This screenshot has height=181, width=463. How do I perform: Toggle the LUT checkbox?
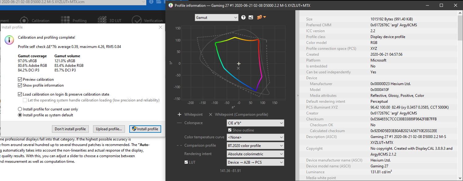coord(186,162)
